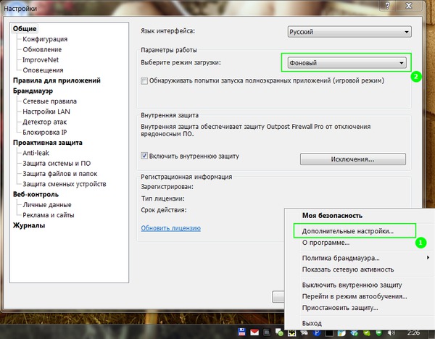Click the yellow and black tray icon
Image resolution: width=435 pixels, height=339 pixels.
(x=291, y=332)
